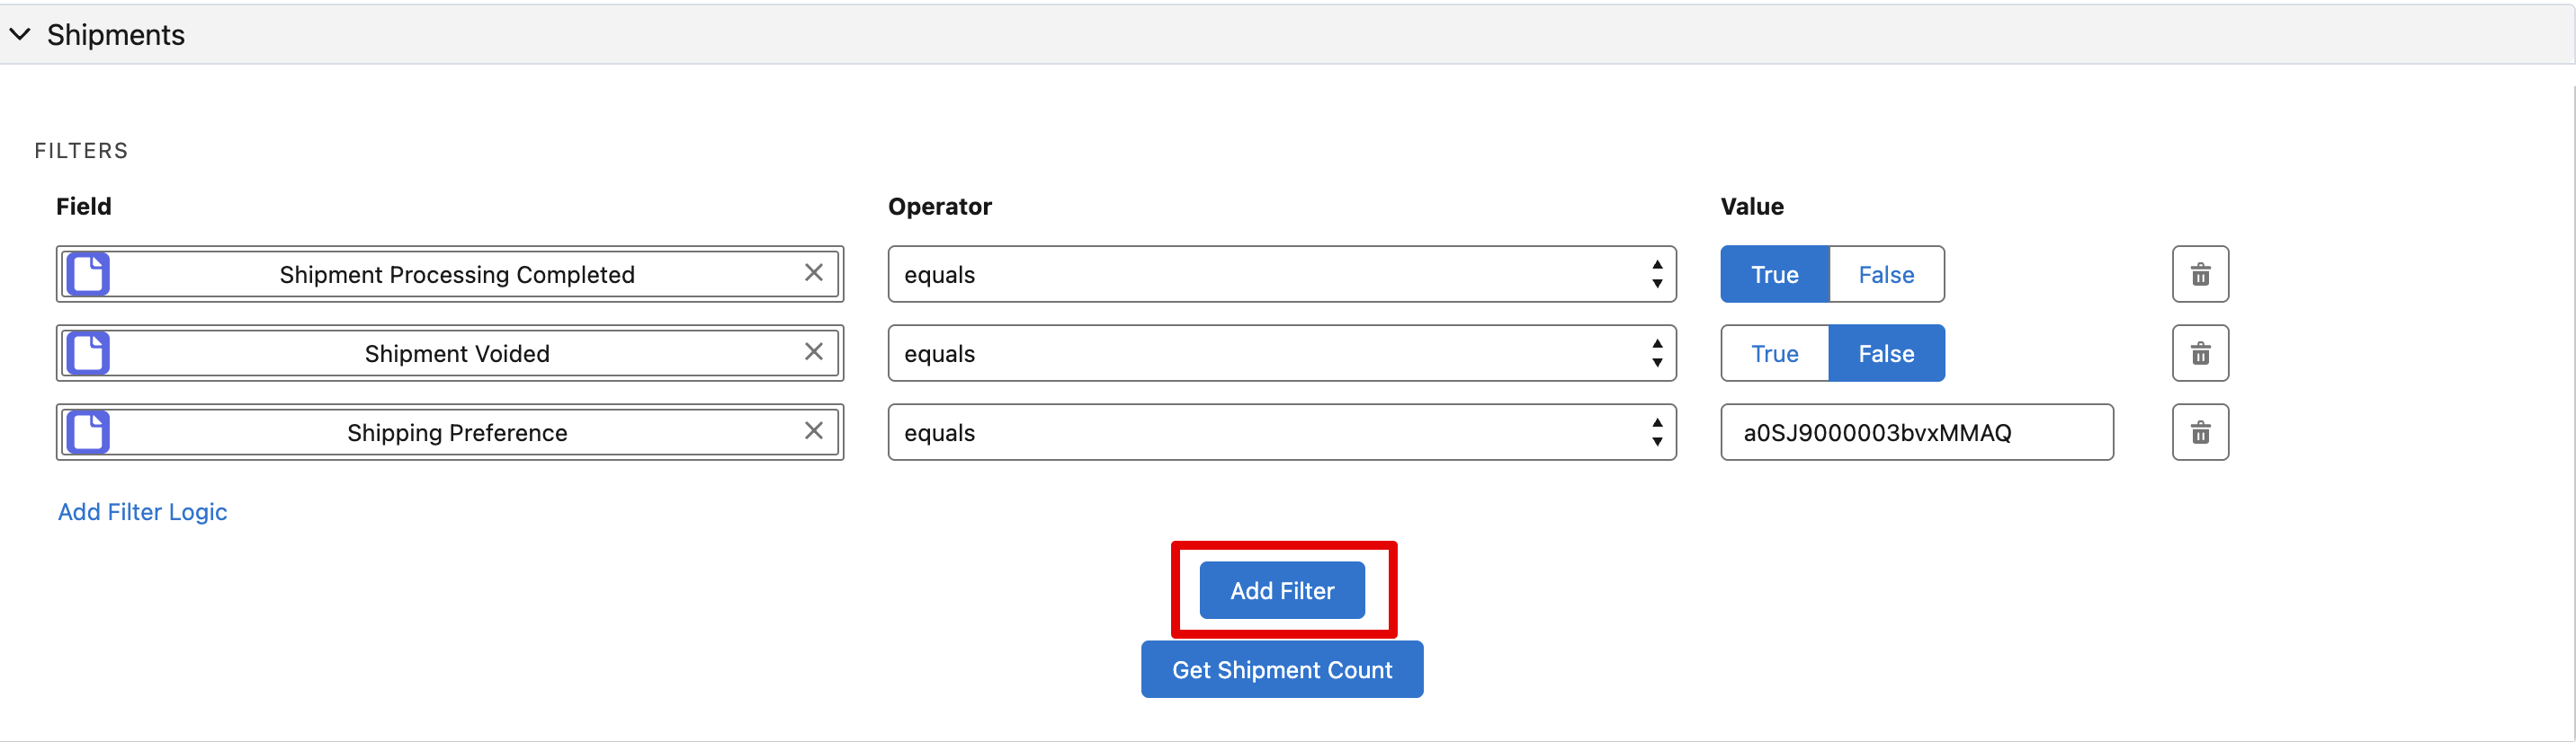Set Shipment Voided value to True
The height and width of the screenshot is (742, 2576).
pos(1774,352)
